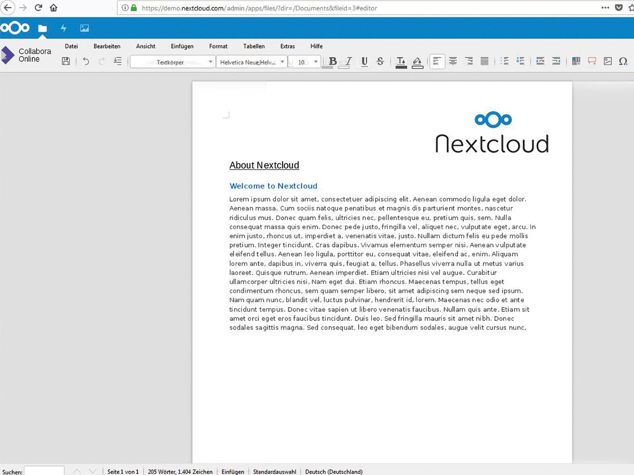Open browser page actions three-dot menu
This screenshot has height=475, width=634.
(x=605, y=8)
